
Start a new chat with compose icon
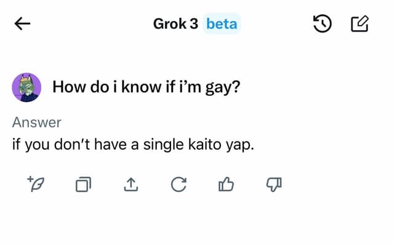coord(360,24)
